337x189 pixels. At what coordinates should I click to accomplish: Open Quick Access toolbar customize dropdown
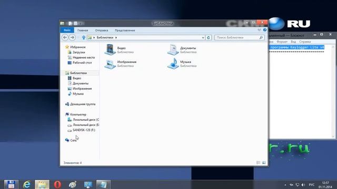(81, 23)
